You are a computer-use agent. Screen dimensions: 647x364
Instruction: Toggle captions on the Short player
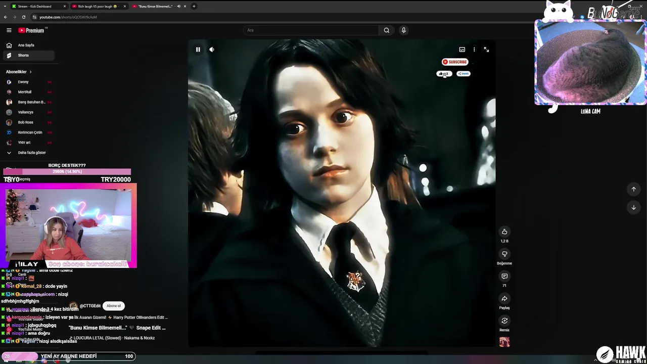point(462,50)
